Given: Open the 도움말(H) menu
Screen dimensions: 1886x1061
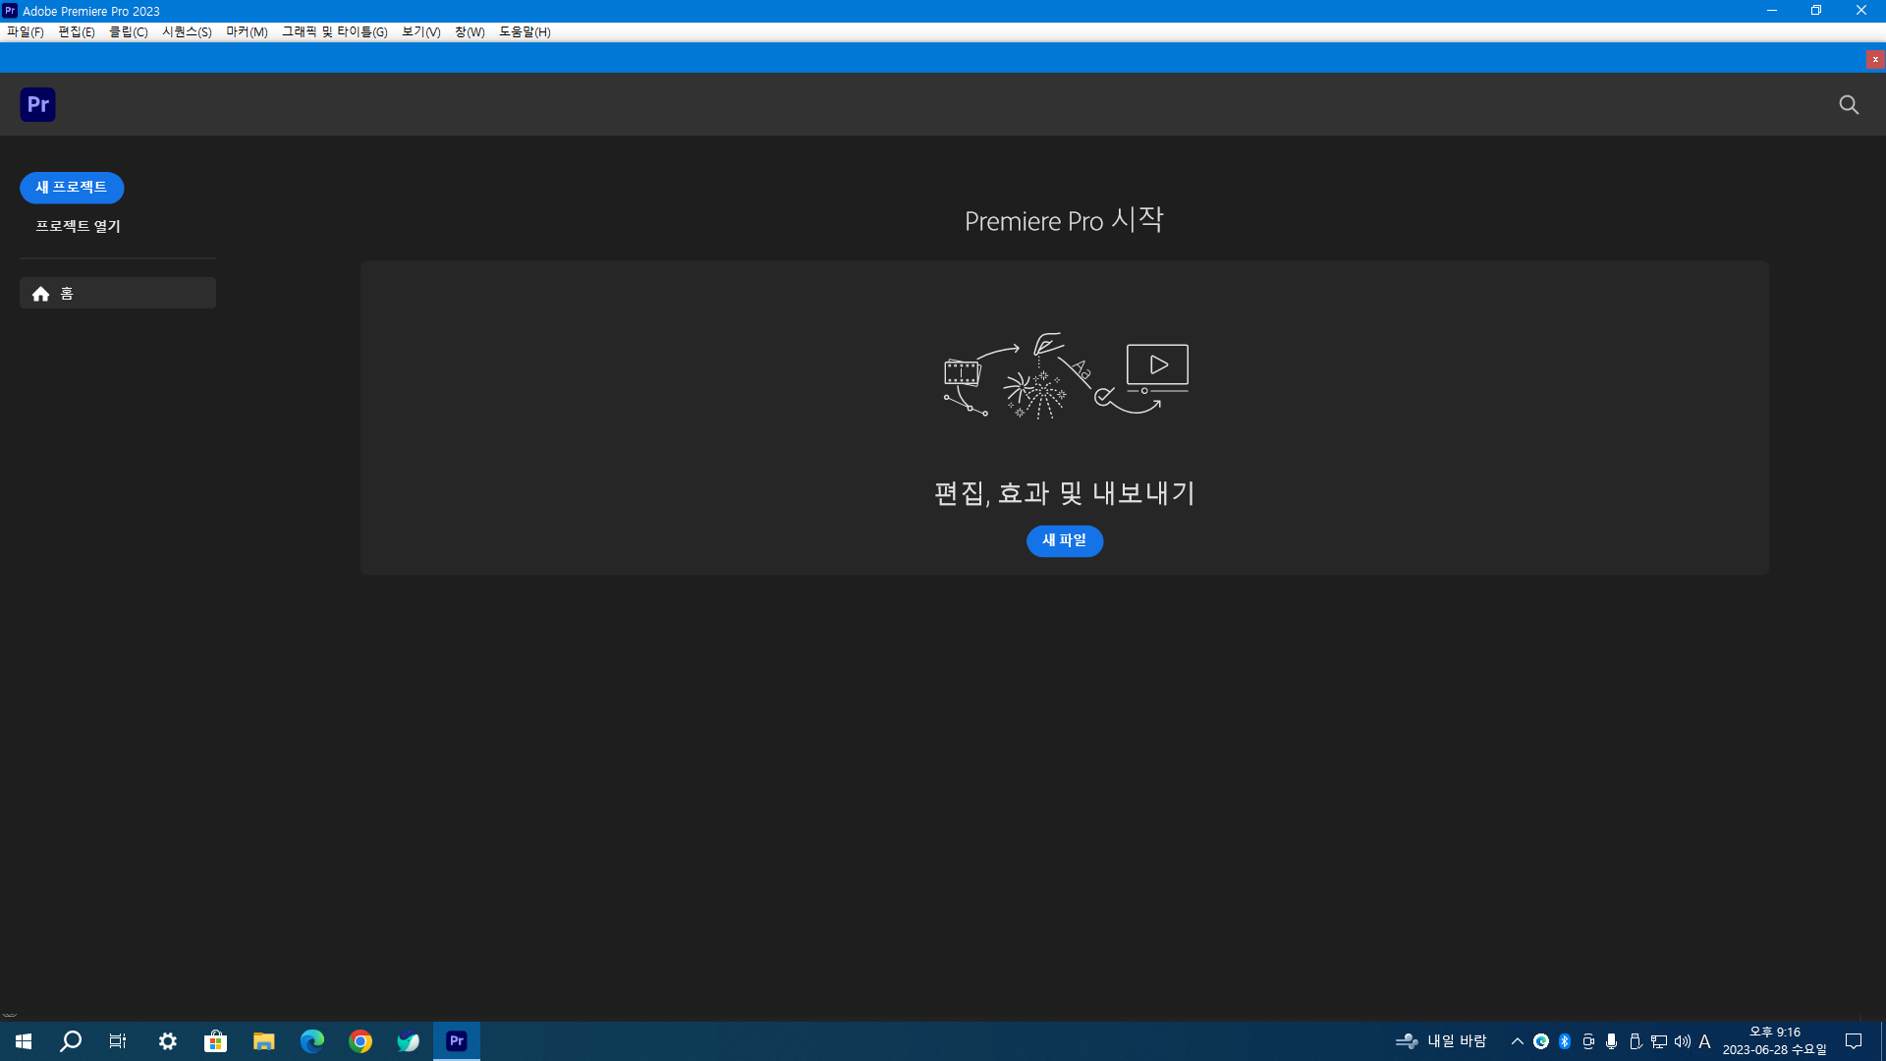Looking at the screenshot, I should point(525,31).
